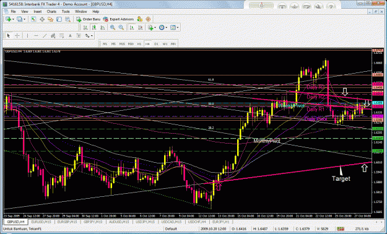Select the Fibonacci Retracement tool
The width and height of the screenshot is (387, 234).
tap(61, 36)
